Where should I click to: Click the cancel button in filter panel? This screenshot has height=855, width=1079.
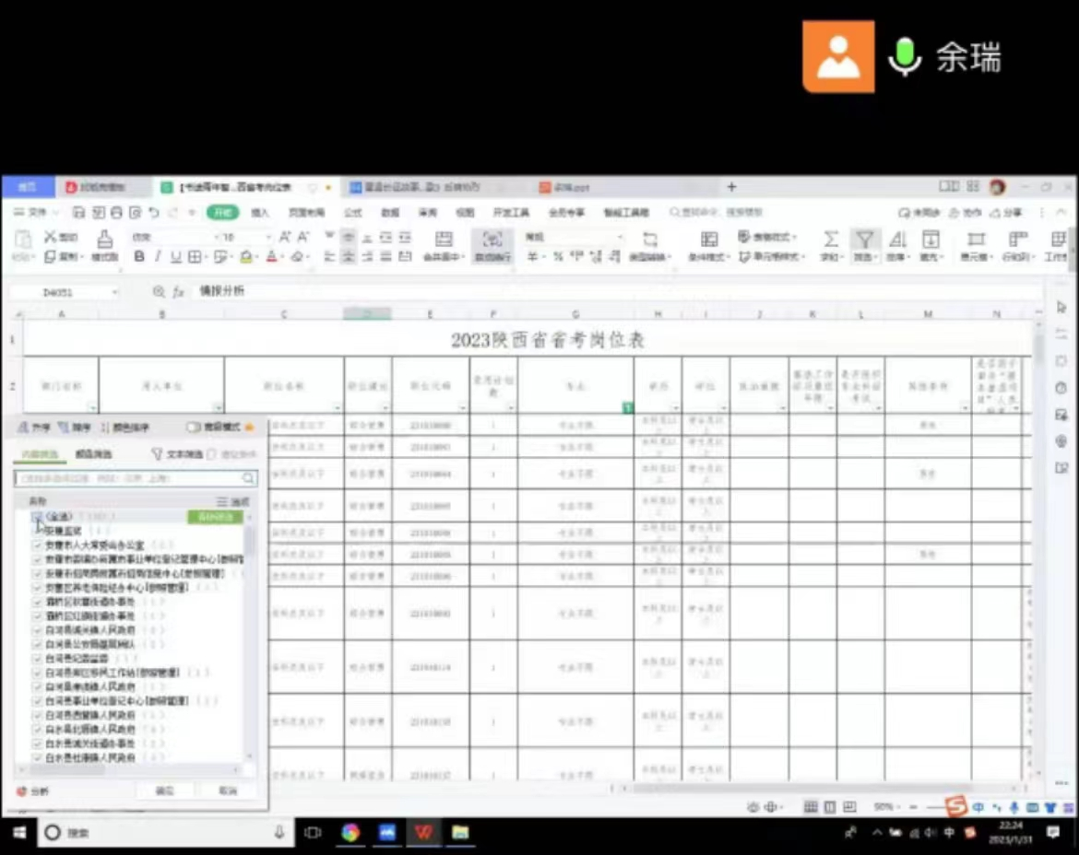[x=227, y=791]
